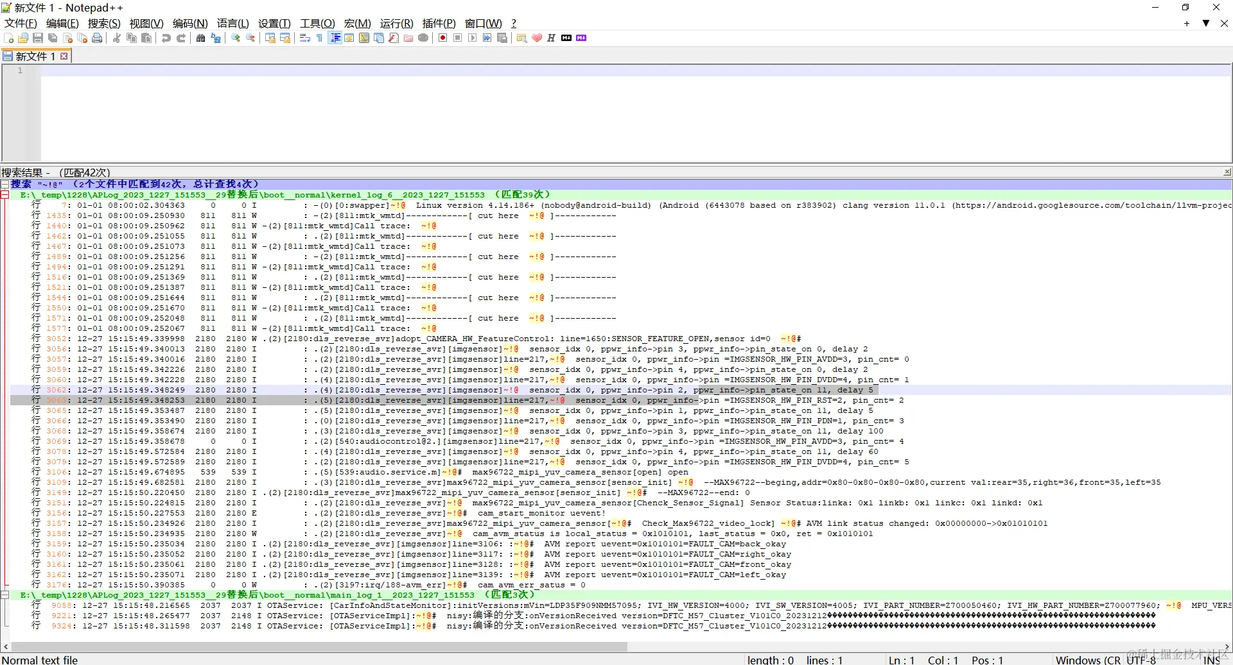The image size is (1233, 665).
Task: Open the 设置(T) menu
Action: (x=274, y=23)
